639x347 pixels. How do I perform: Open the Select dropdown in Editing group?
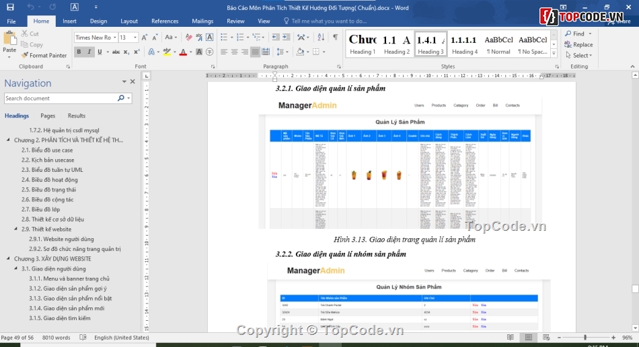point(579,55)
